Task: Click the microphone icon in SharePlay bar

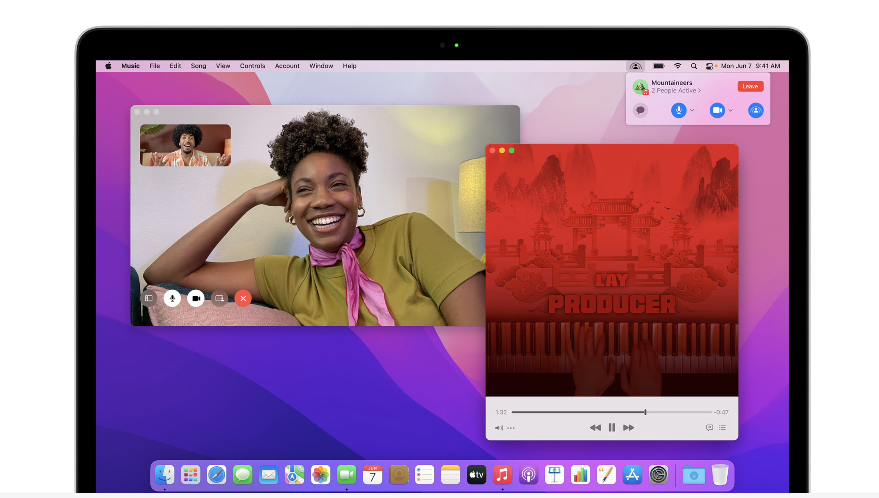Action: [678, 110]
